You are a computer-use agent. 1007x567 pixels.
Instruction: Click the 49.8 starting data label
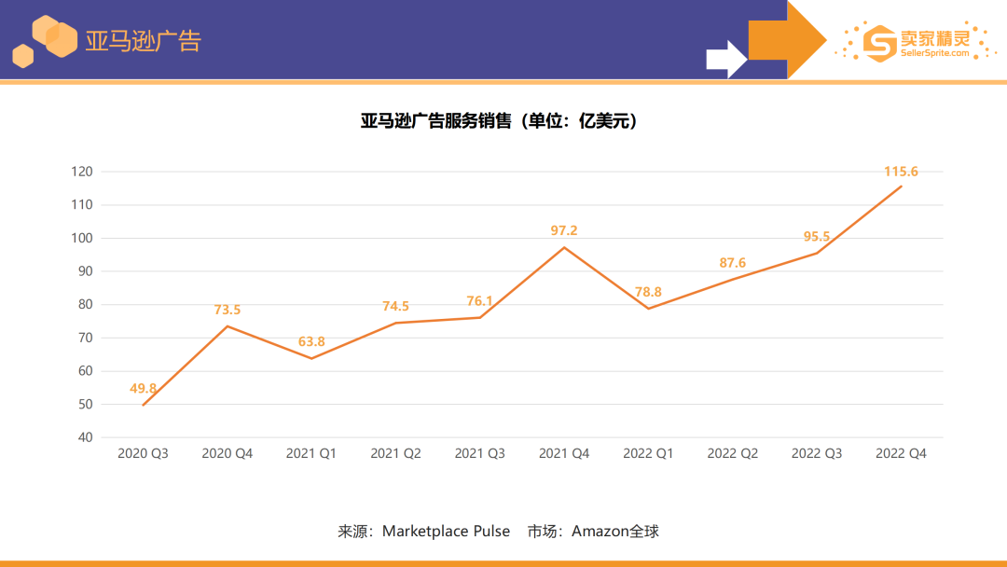tap(143, 386)
